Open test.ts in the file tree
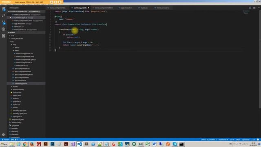This screenshot has height=147, width=261. pos(15,107)
